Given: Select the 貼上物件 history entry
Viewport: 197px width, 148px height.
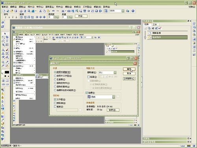Looking at the screenshot, I should pyautogui.click(x=167, y=37).
